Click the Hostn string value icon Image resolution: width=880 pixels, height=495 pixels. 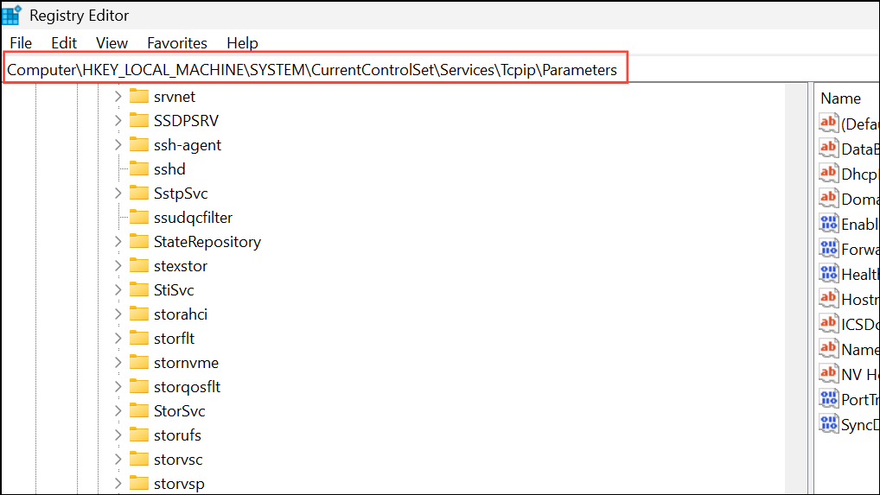click(x=828, y=298)
